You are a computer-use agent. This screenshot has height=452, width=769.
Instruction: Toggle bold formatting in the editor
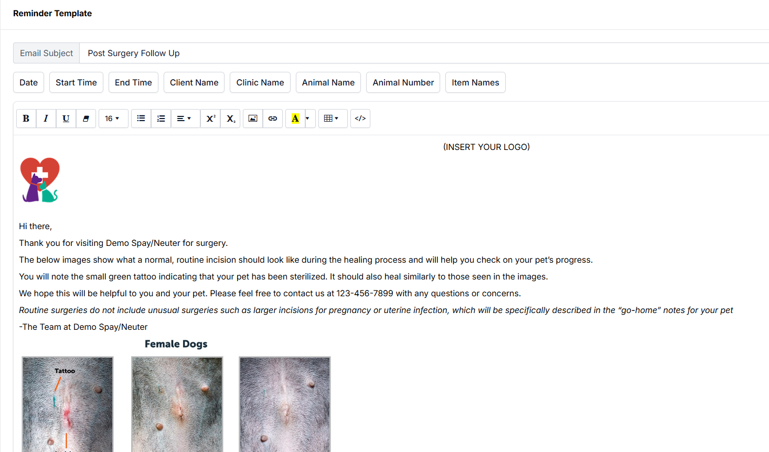(x=26, y=119)
